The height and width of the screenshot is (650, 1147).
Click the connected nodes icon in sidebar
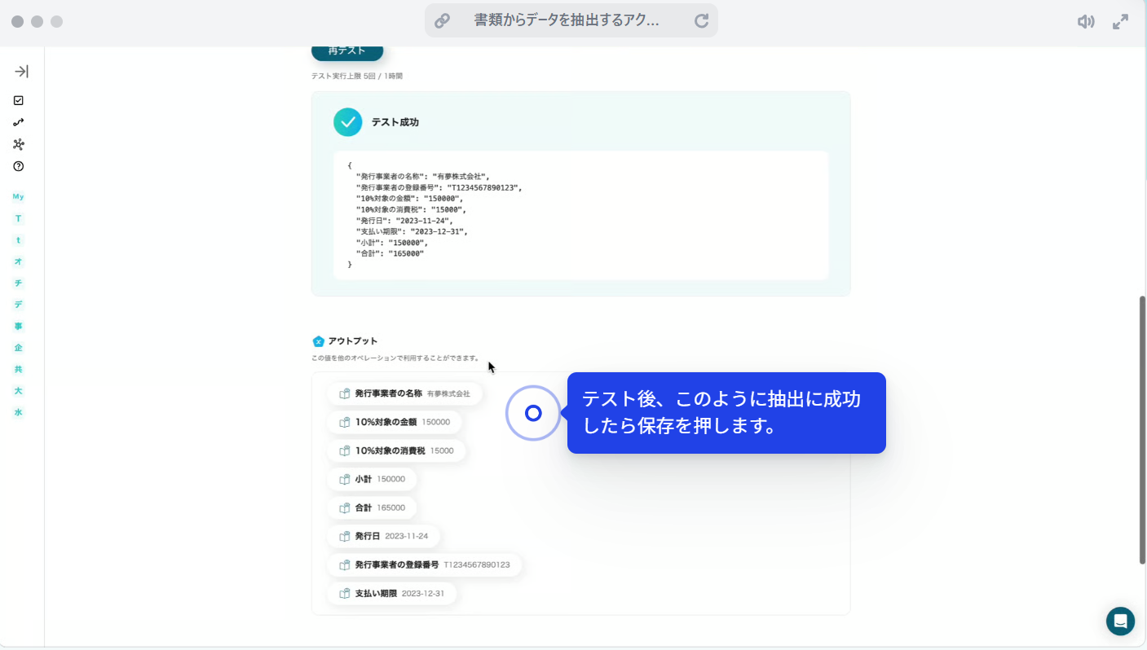pos(19,144)
